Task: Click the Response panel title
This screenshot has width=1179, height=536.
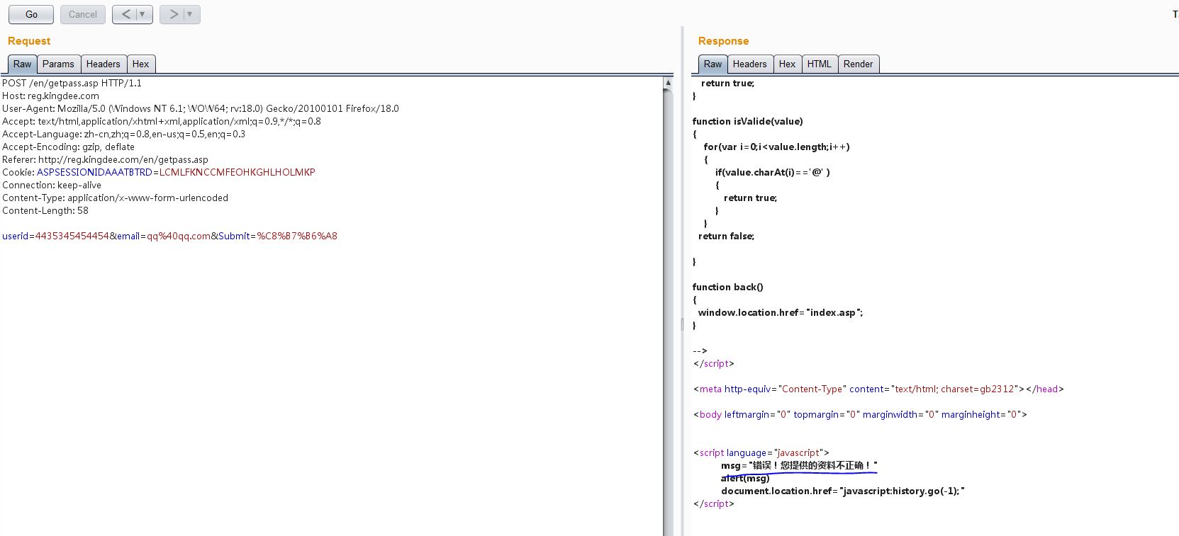Action: point(723,41)
